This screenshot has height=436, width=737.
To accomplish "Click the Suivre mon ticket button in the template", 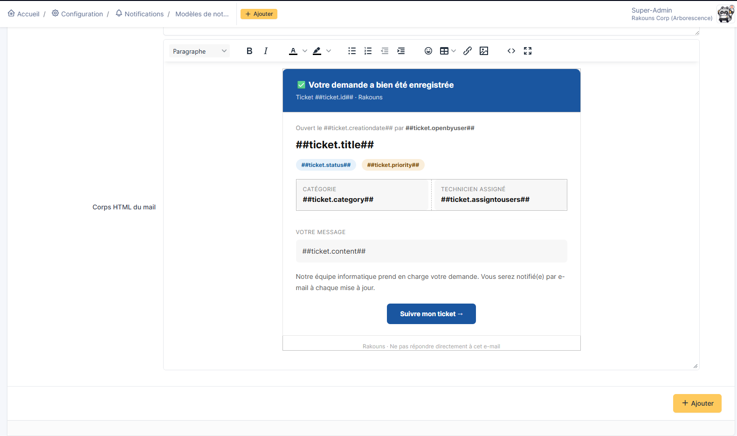I will 431,314.
